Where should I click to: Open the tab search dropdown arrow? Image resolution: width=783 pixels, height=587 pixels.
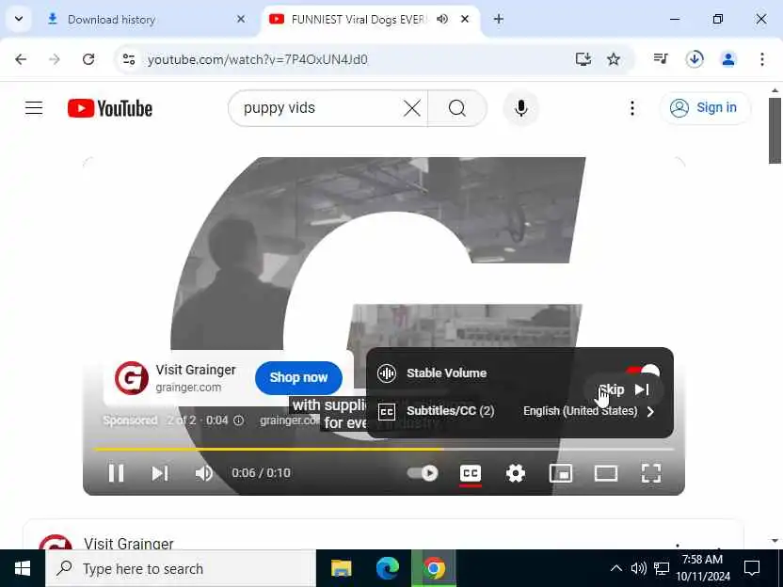[x=19, y=19]
